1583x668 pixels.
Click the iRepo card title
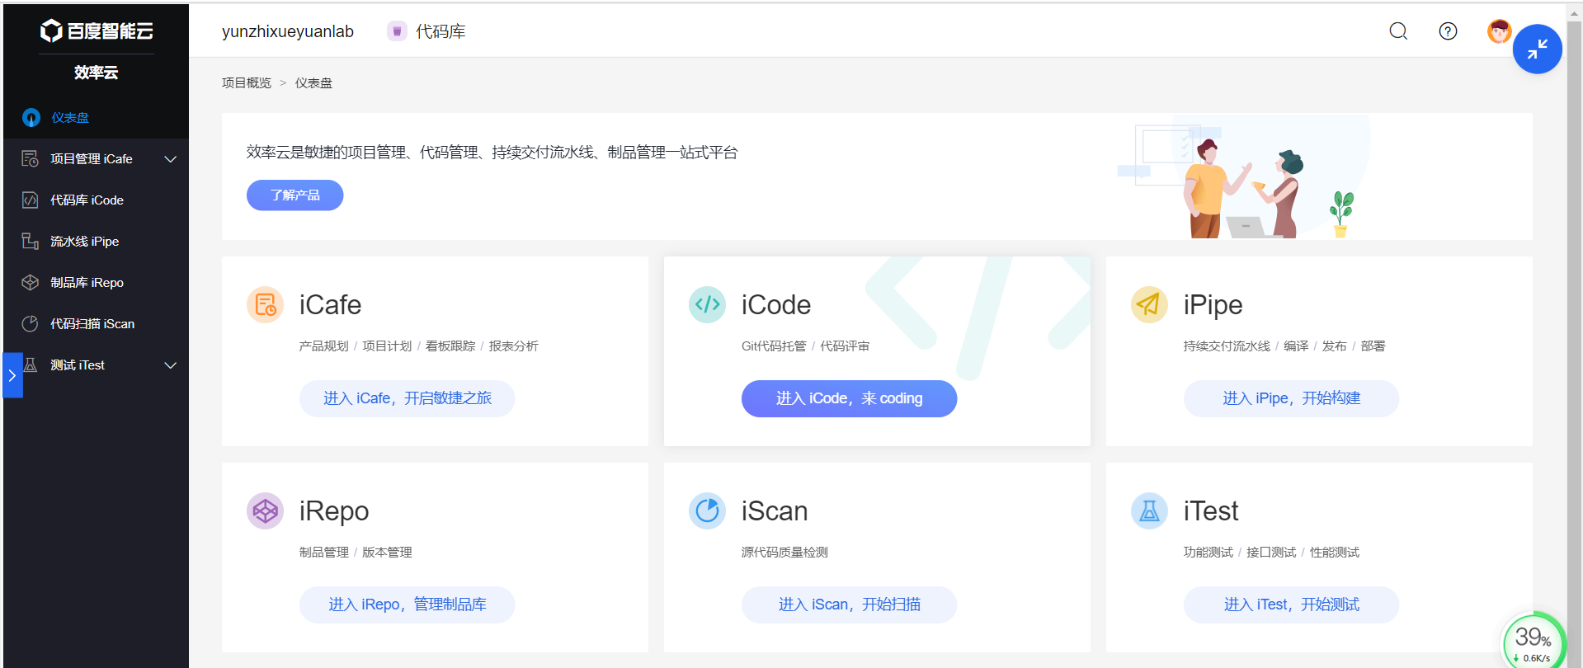point(333,511)
